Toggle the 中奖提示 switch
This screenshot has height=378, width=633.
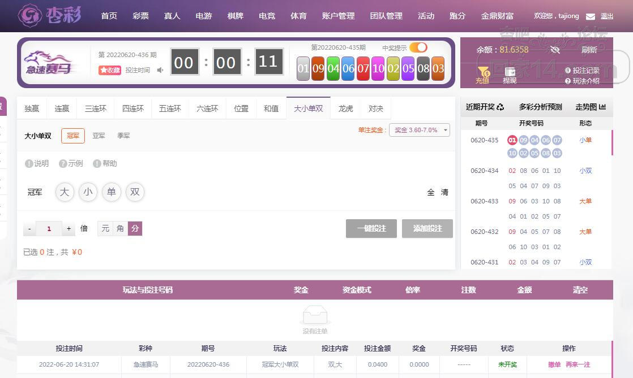[x=418, y=47]
